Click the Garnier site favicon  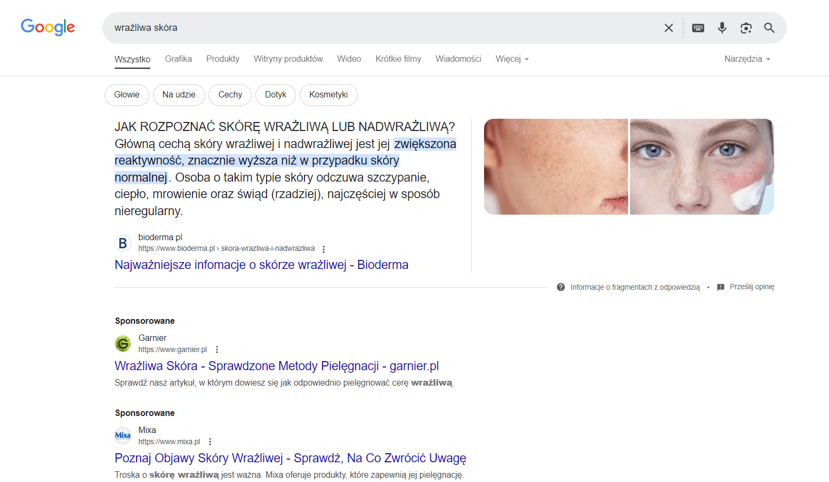123,344
